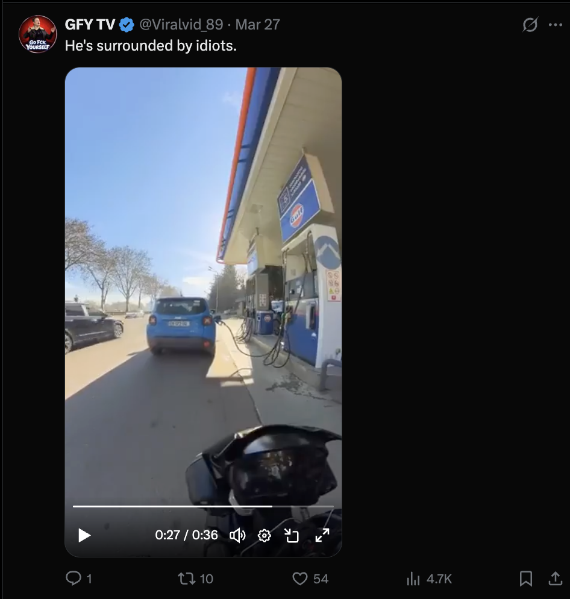Open the @Viralvid_89 handle link
This screenshot has height=599, width=570.
coord(181,25)
